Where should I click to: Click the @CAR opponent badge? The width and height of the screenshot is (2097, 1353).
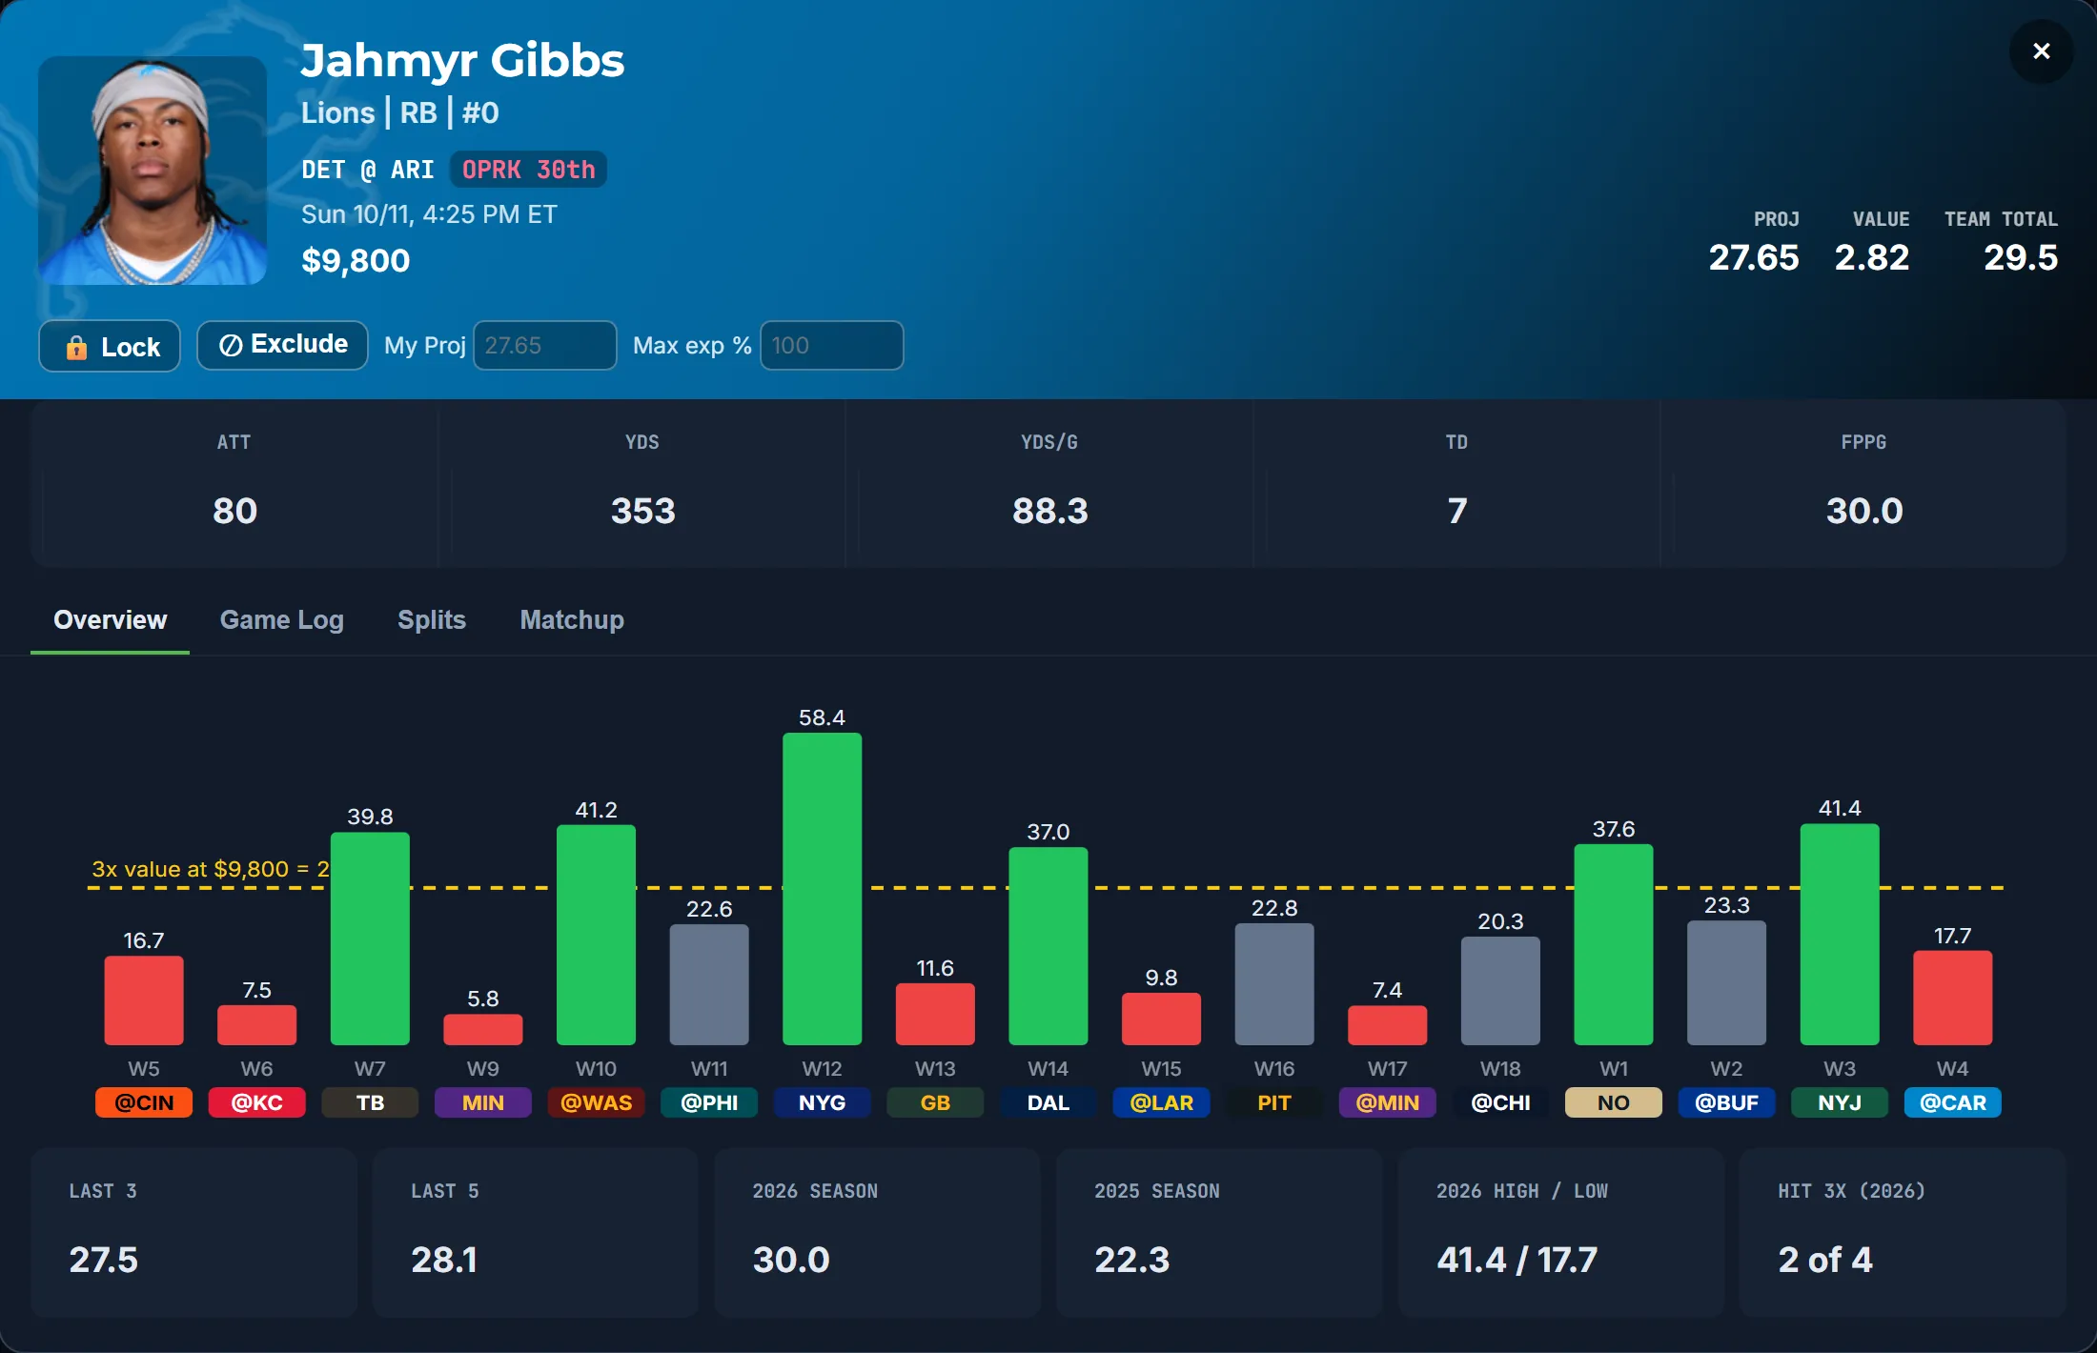tap(1953, 1102)
